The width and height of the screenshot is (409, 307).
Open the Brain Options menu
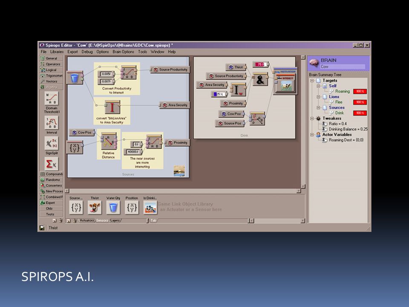click(x=124, y=52)
